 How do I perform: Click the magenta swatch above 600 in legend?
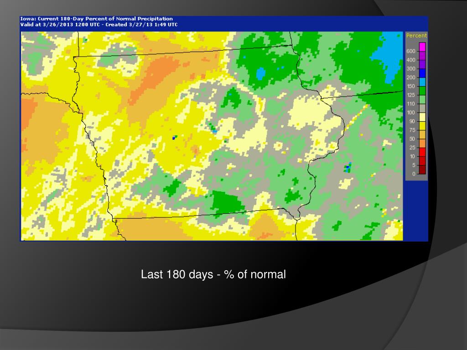[422, 47]
